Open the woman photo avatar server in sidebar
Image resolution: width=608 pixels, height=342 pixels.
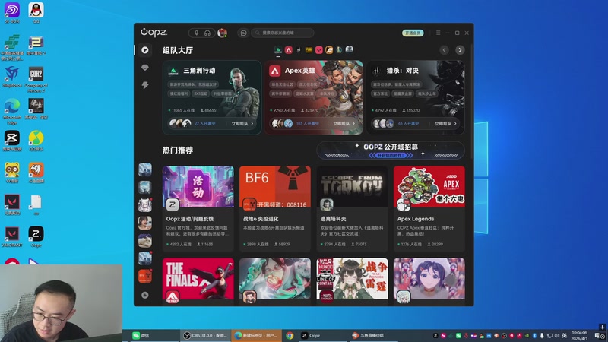(145, 223)
